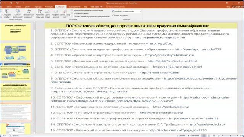Open the Home (Главная) tab
Viewport: 244px width, 137px height.
(x=9, y=7)
